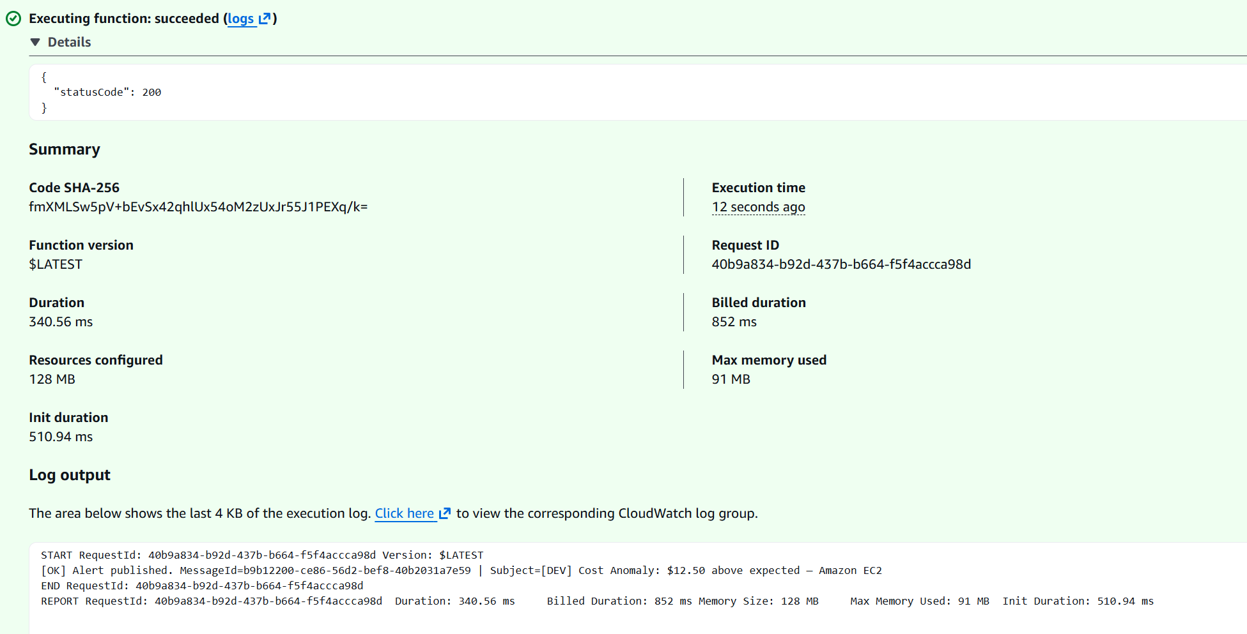Image resolution: width=1247 pixels, height=634 pixels.
Task: Click the 91 MB max memory value
Action: click(731, 379)
